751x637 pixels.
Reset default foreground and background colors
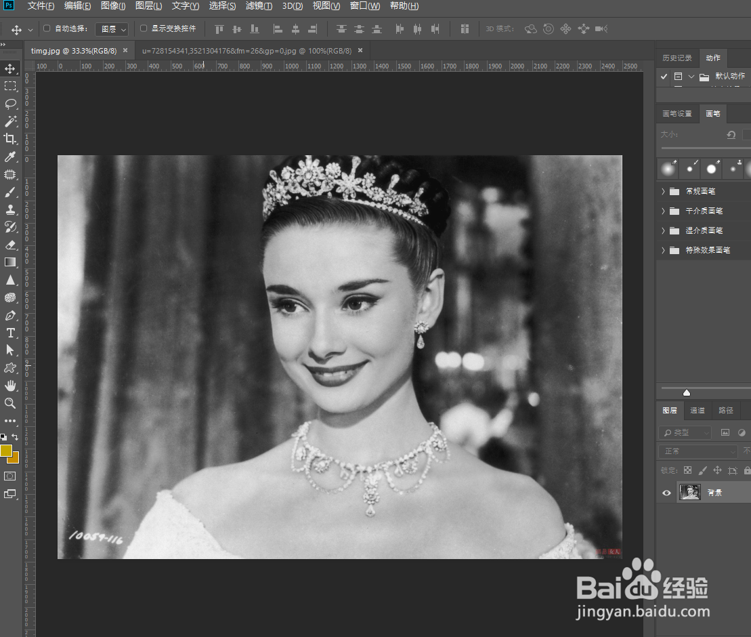[4, 437]
